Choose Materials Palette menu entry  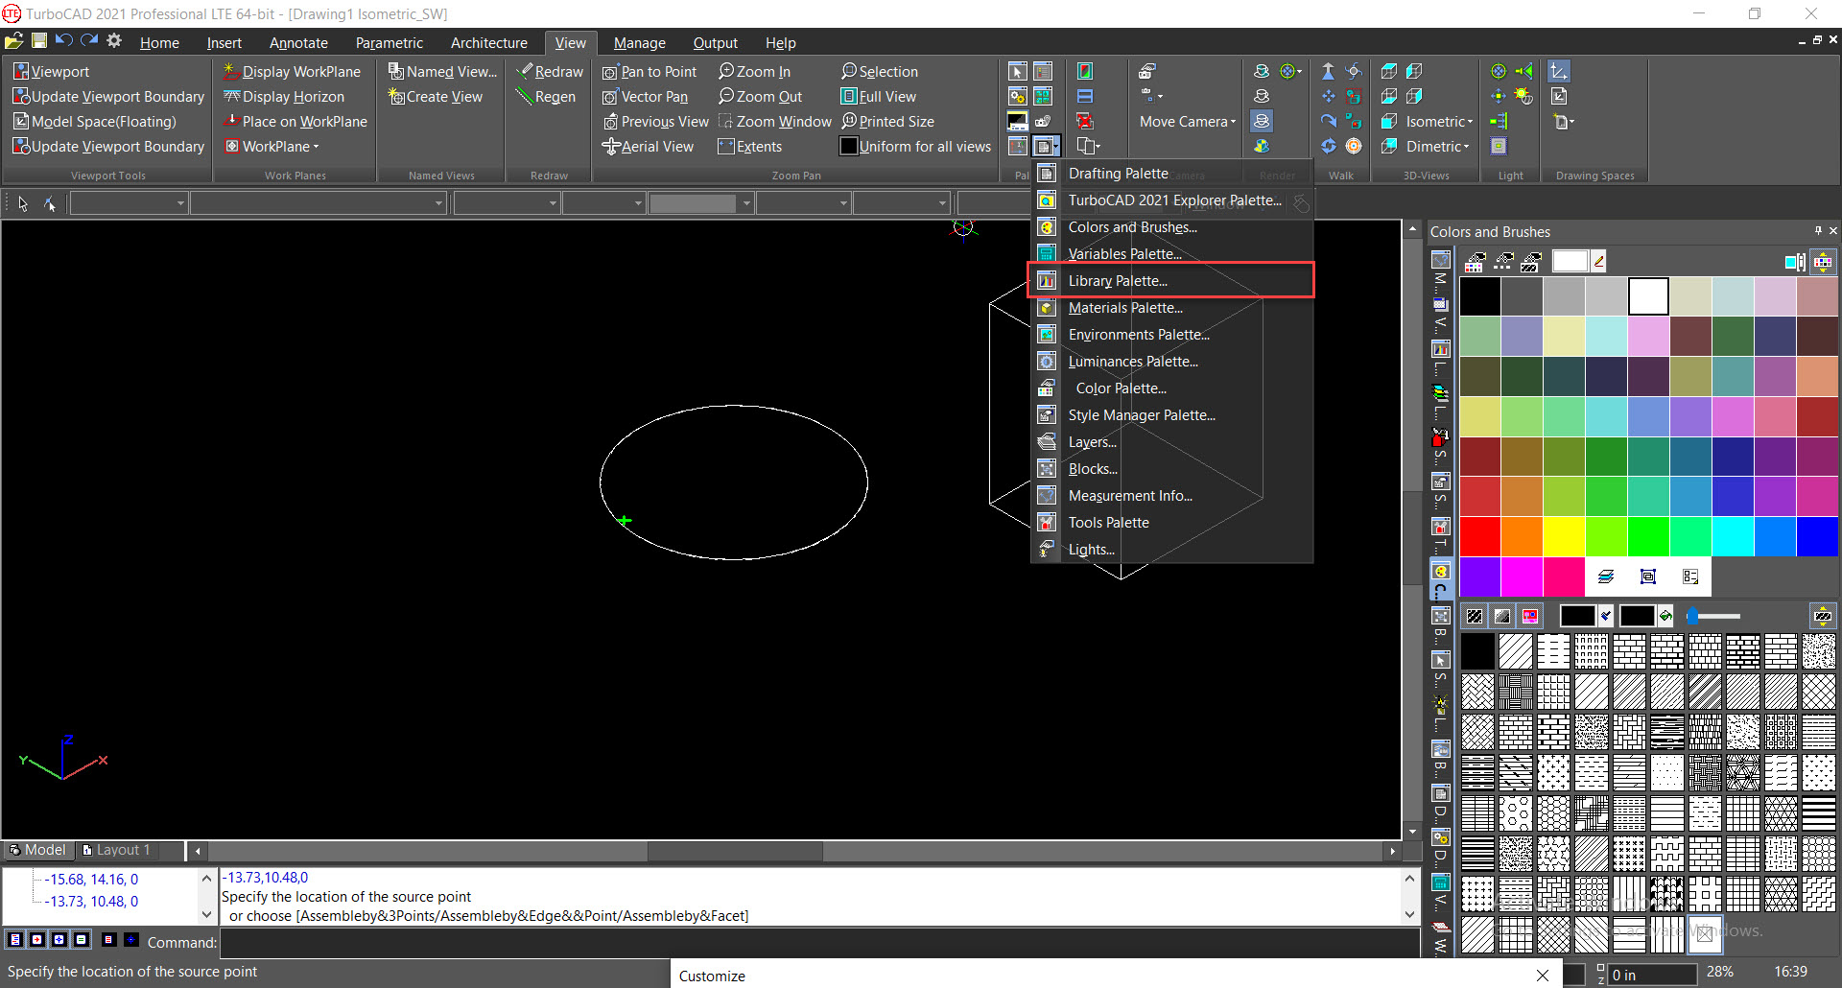click(x=1171, y=308)
